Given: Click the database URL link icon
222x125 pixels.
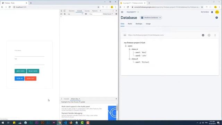Looking at the screenshot, I should tap(125, 35).
